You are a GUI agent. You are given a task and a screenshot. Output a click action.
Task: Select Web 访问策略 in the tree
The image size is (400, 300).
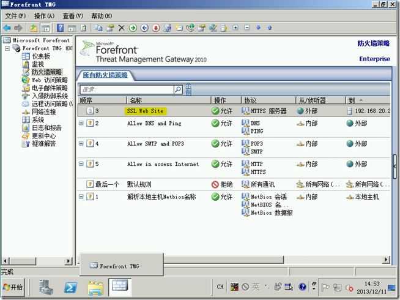(x=50, y=80)
